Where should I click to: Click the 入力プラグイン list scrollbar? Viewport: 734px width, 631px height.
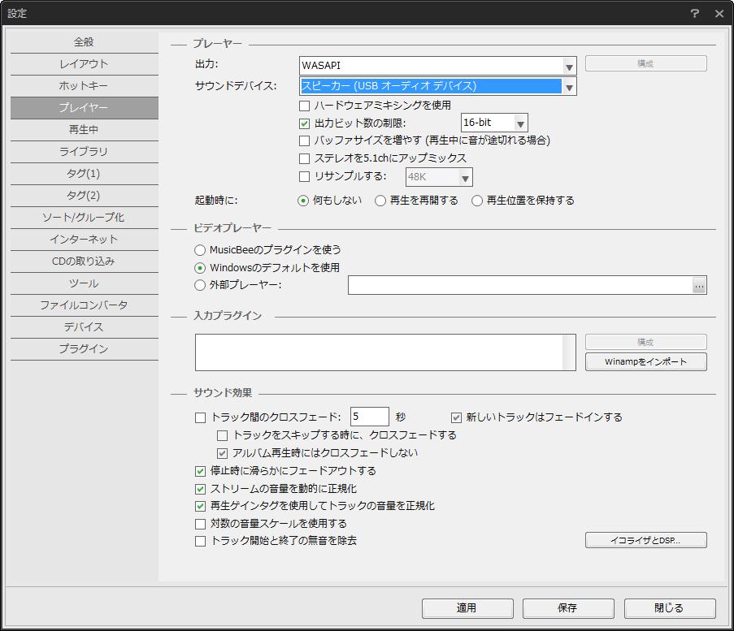[x=569, y=352]
